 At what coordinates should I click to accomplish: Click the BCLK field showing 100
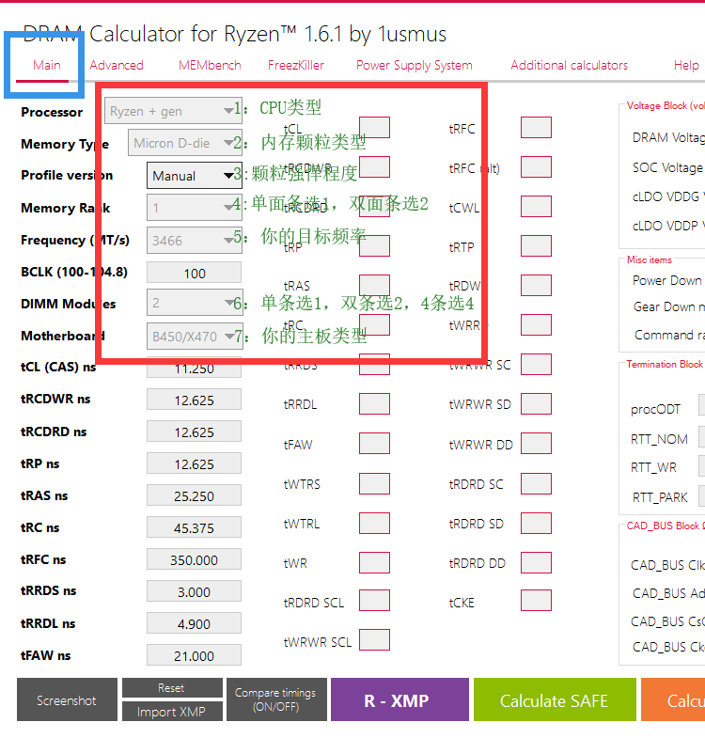click(194, 273)
